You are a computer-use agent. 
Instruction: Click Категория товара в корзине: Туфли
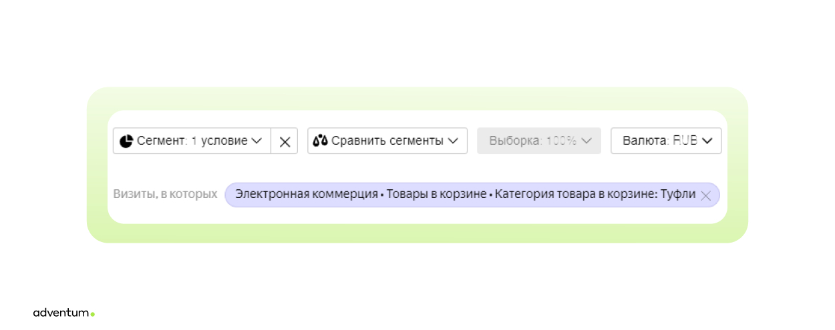(595, 195)
